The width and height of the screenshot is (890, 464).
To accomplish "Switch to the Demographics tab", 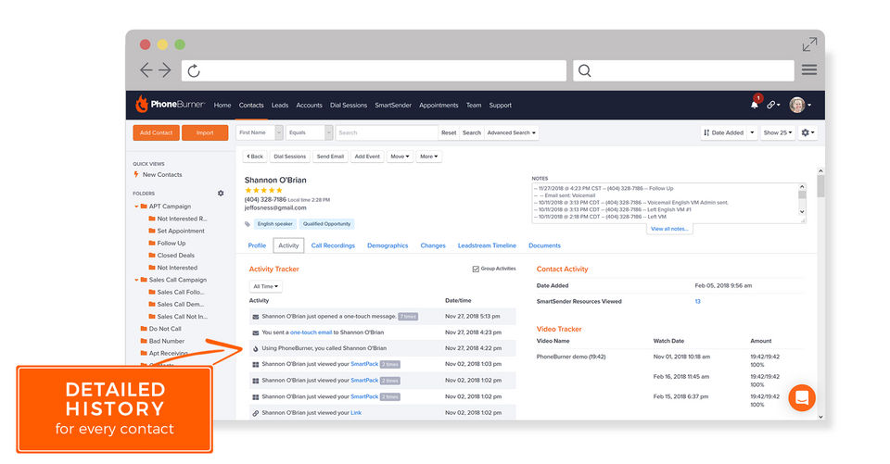I will click(x=388, y=245).
